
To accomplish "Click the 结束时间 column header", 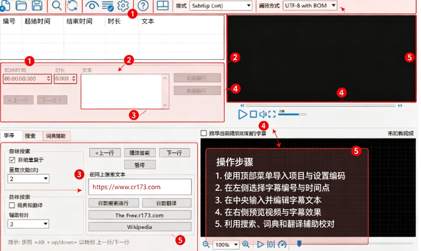I will 79,21.
